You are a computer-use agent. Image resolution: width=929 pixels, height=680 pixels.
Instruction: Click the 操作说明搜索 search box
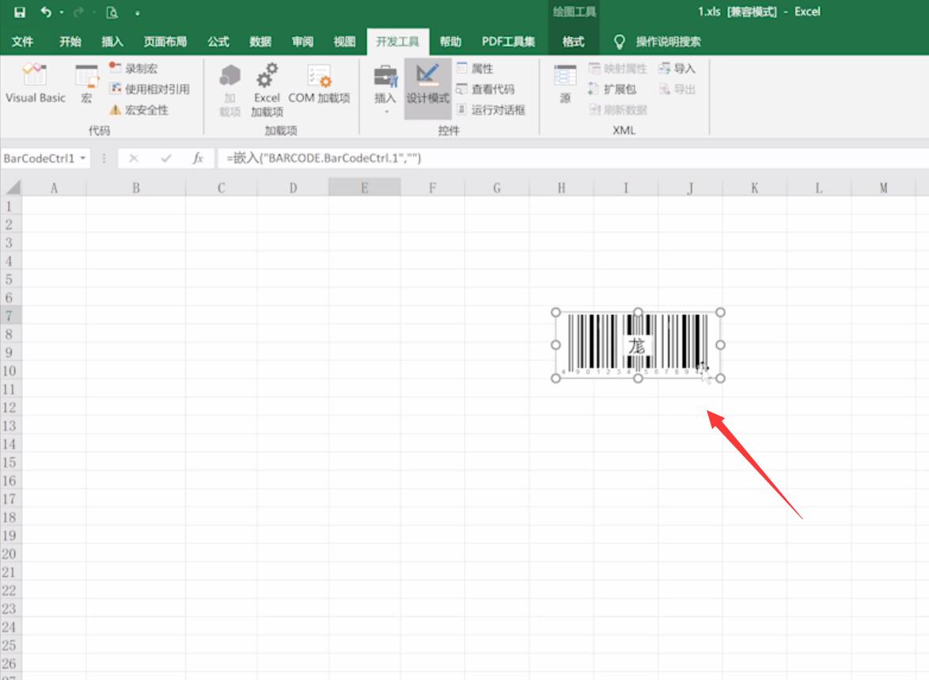pyautogui.click(x=668, y=41)
